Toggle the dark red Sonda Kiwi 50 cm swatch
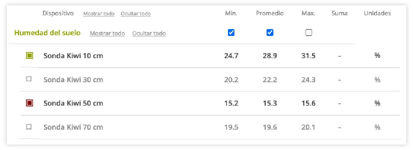 pyautogui.click(x=29, y=103)
